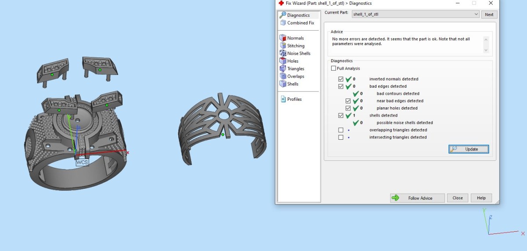527x251 pixels.
Task: Open the Holes fix icon
Action: pyautogui.click(x=283, y=61)
